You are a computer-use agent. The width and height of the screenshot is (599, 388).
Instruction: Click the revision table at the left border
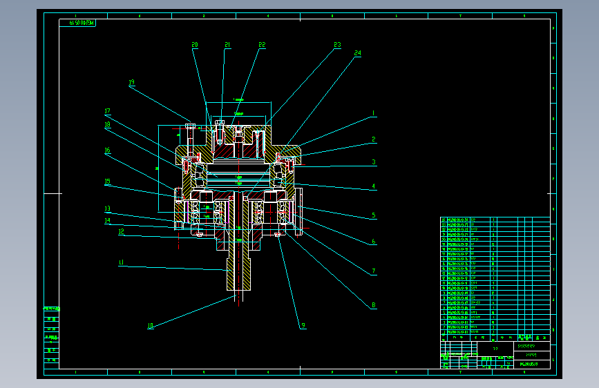[52, 338]
